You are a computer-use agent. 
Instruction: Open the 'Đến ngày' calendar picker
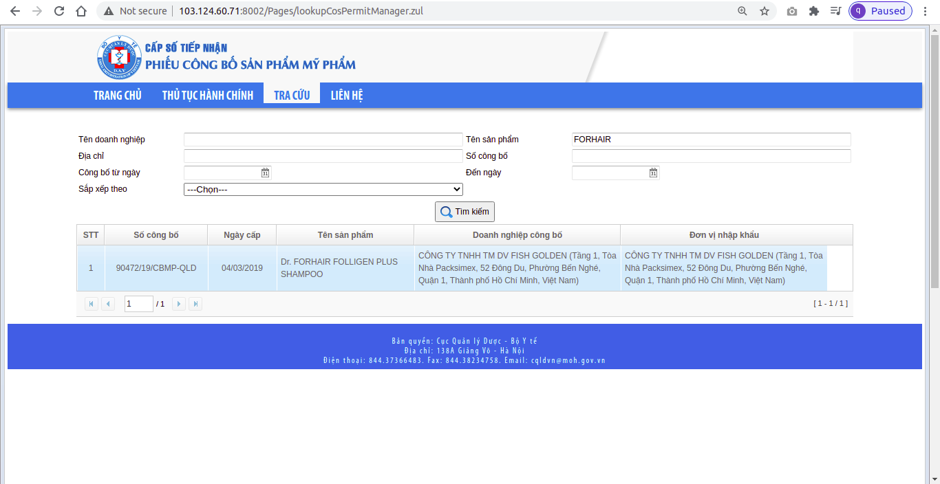pos(653,173)
